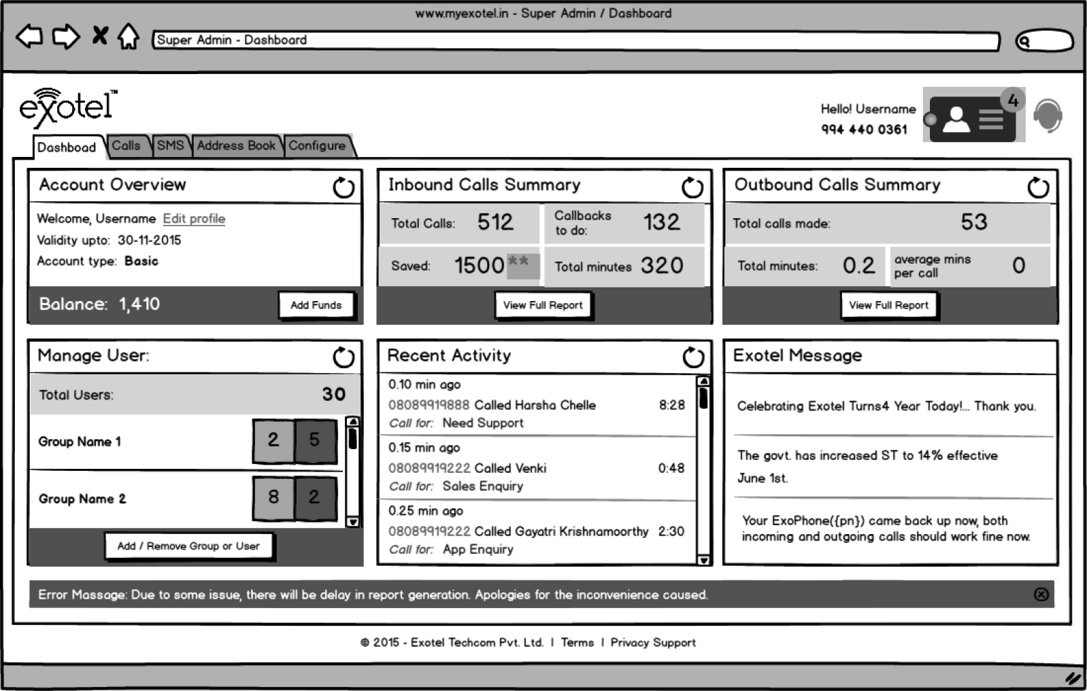
Task: View full report for inbound calls
Action: tap(543, 305)
